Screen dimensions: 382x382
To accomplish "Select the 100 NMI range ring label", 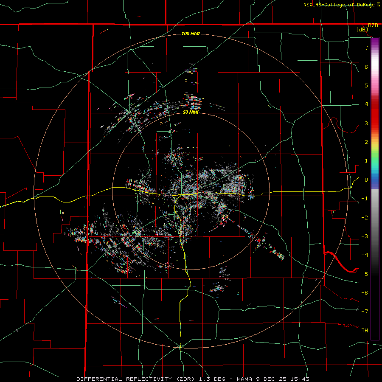I will 191,34.
